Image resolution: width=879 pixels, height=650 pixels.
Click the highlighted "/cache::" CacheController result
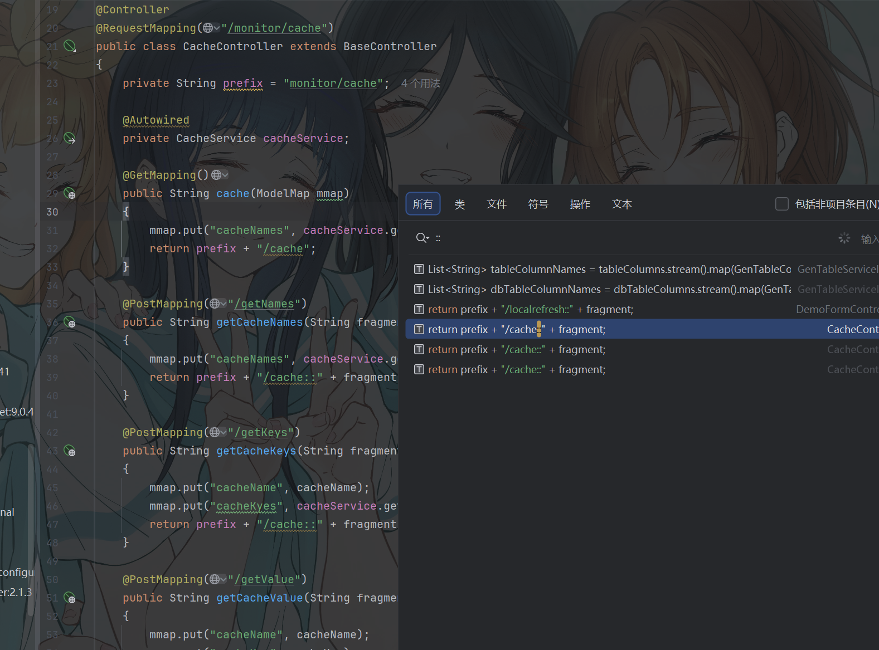642,329
